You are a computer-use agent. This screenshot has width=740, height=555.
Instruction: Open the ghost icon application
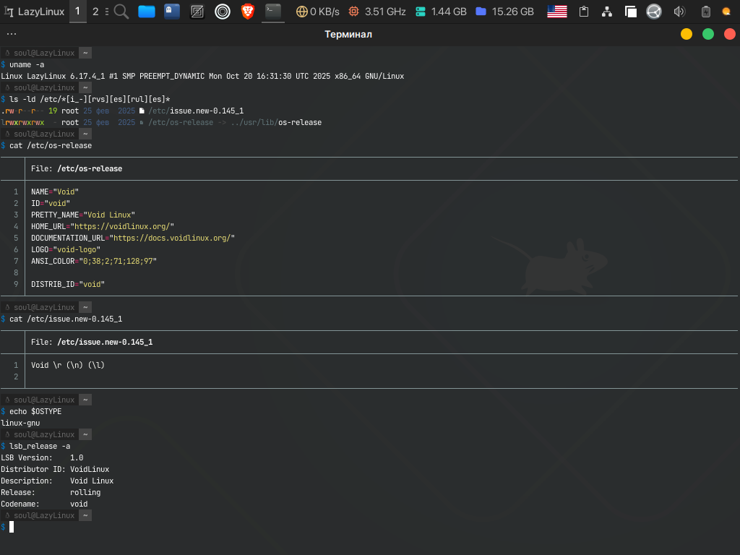tap(172, 12)
